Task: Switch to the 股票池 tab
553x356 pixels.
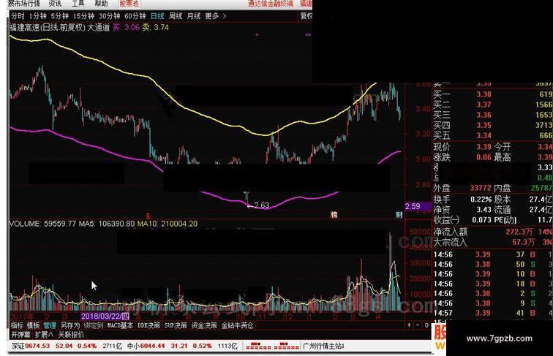Action: tap(129, 4)
